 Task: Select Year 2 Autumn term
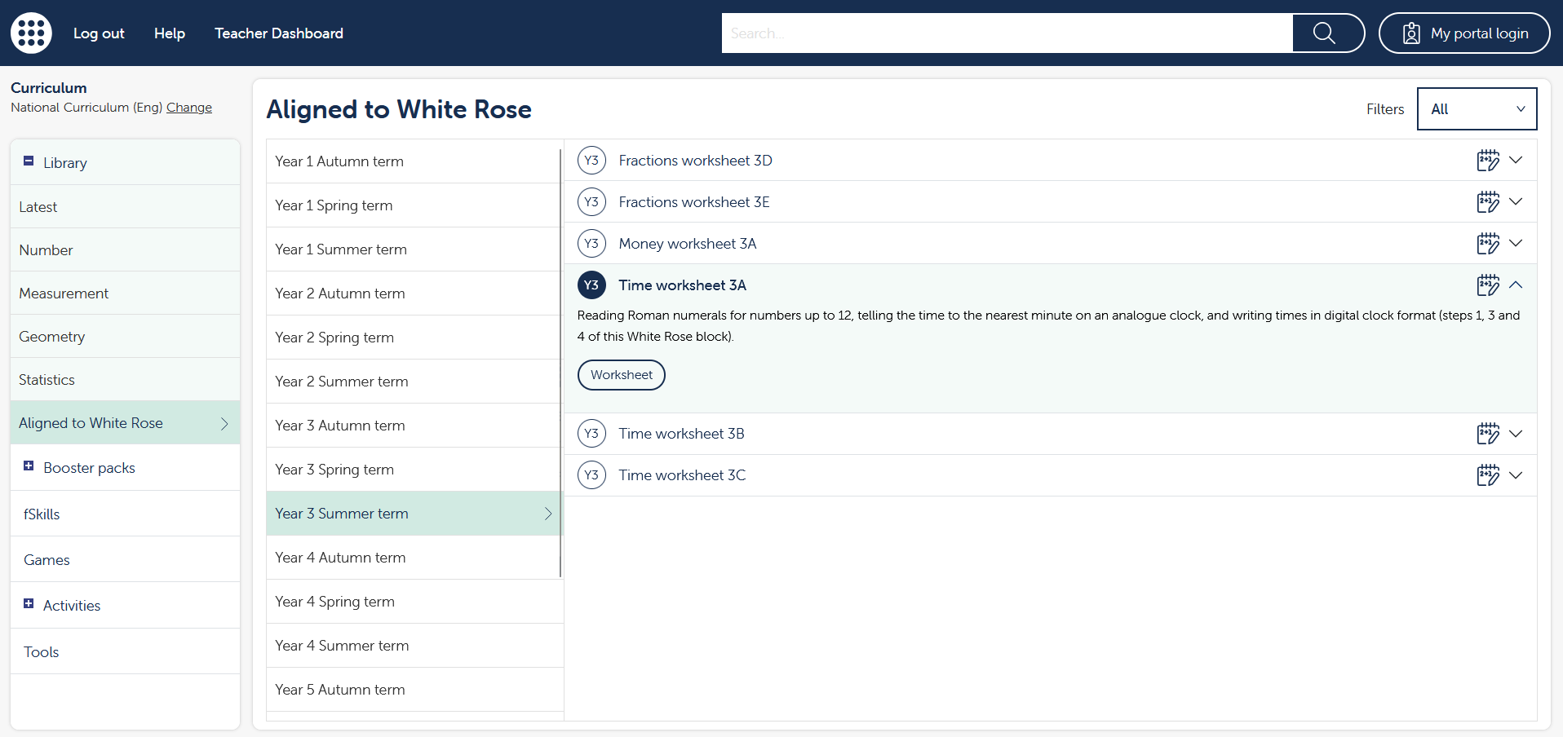pyautogui.click(x=414, y=293)
